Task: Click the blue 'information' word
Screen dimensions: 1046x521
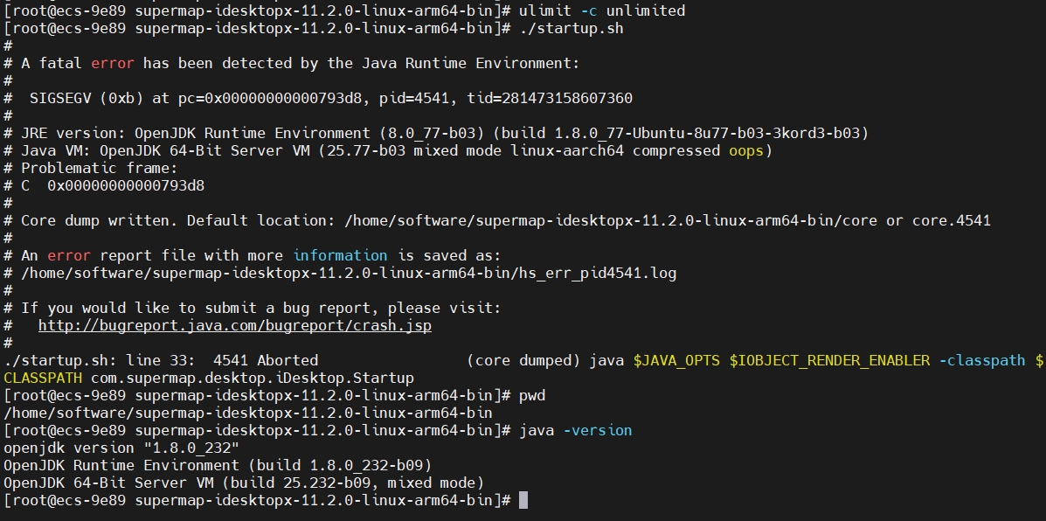Action: click(x=340, y=255)
